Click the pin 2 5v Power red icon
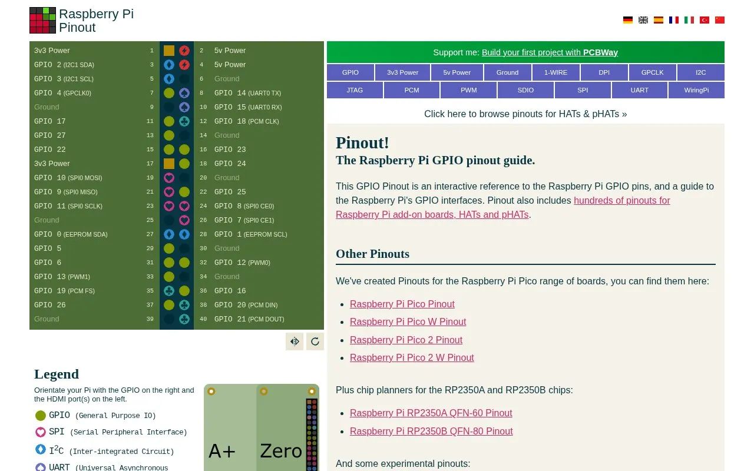The height and width of the screenshot is (471, 754). (x=184, y=51)
